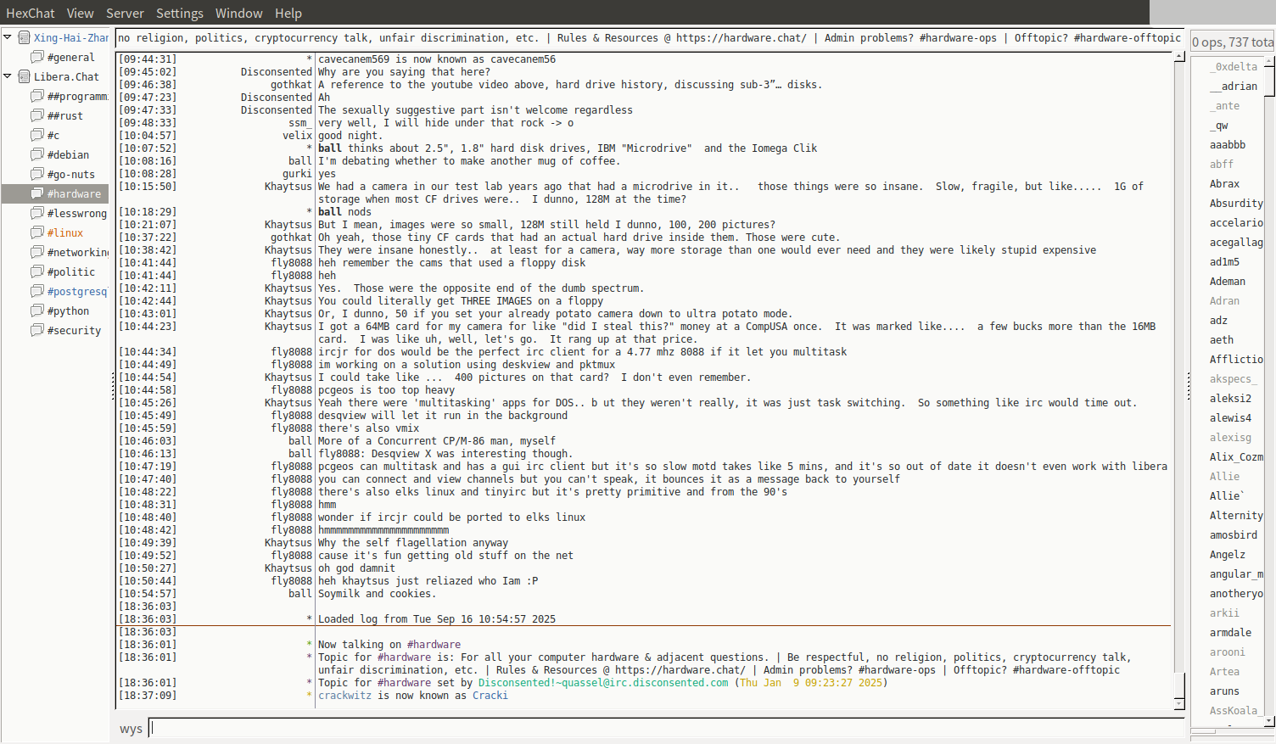1276x744 pixels.
Task: Open the View menu
Action: pos(81,13)
